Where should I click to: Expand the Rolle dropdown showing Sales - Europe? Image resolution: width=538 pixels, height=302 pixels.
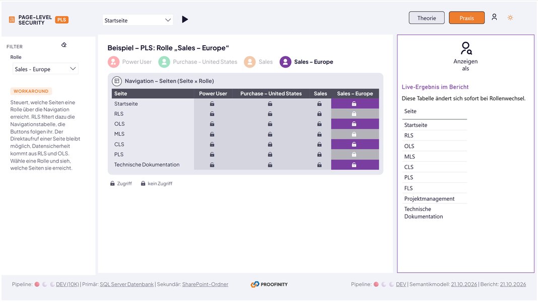pyautogui.click(x=46, y=69)
